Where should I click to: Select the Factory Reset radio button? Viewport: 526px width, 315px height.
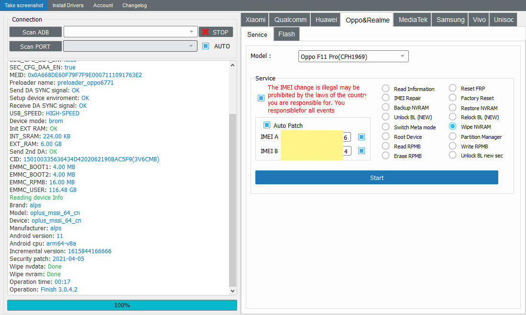coord(452,98)
